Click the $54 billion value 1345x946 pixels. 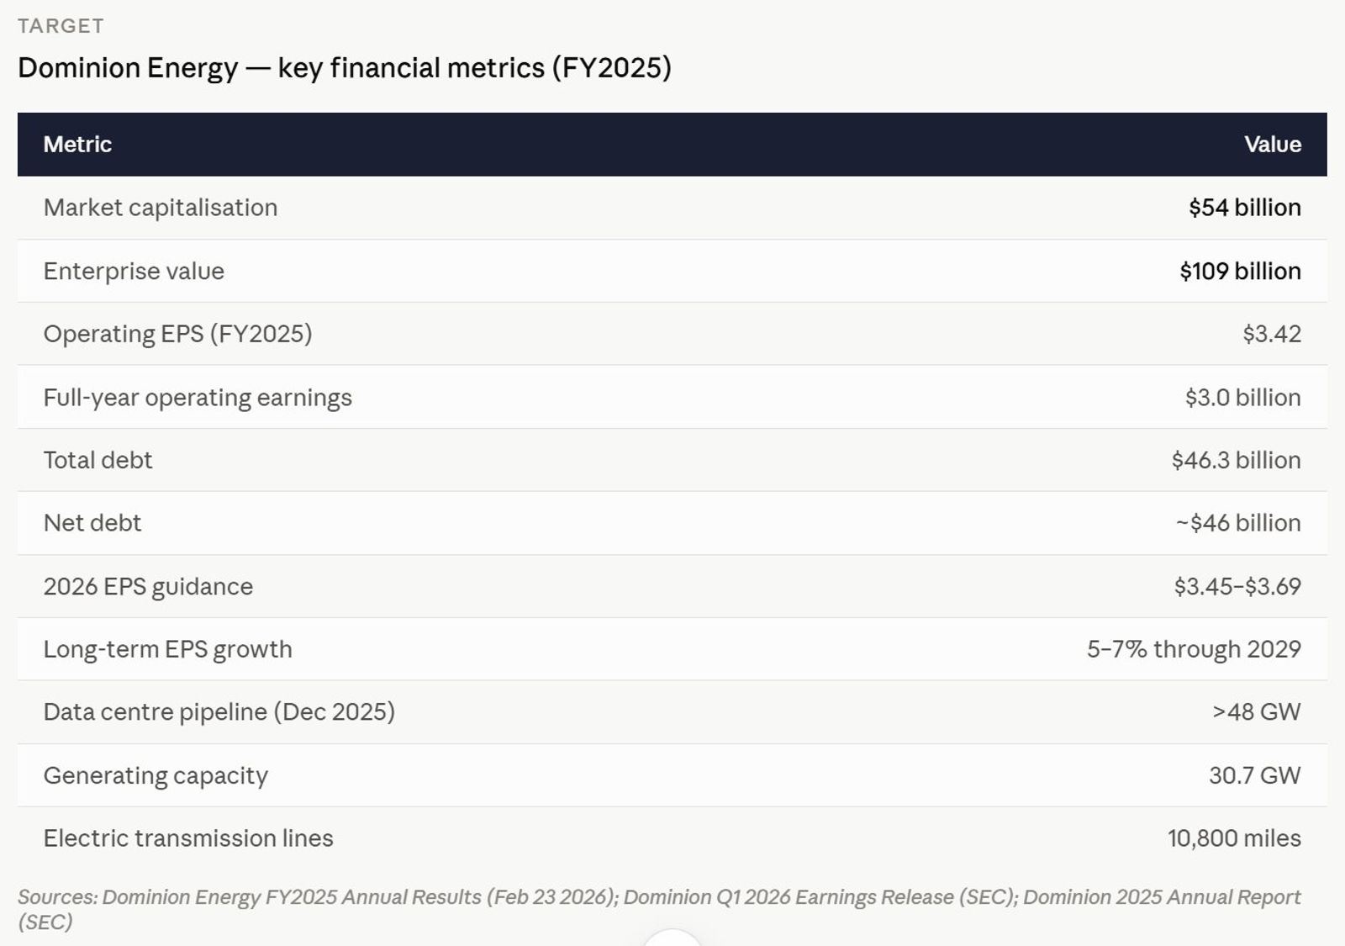[1245, 208]
